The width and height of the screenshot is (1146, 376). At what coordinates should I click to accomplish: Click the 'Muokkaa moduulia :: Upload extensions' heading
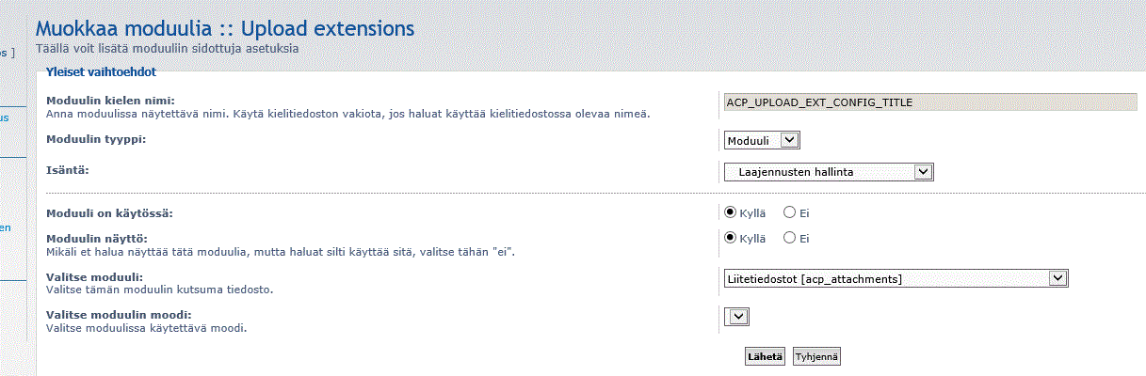tap(224, 28)
